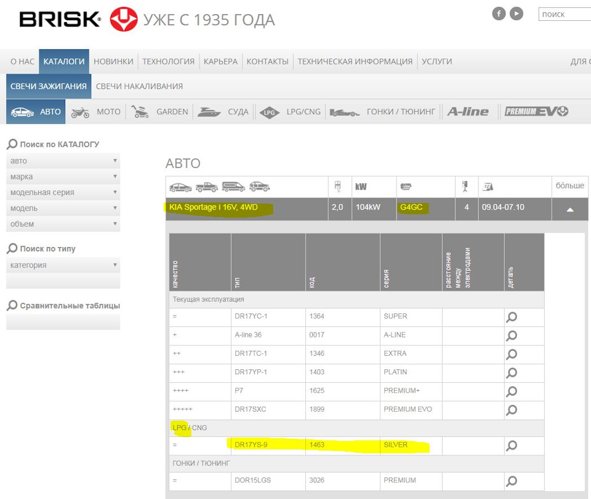View details for P7 spark plug
Image resolution: width=591 pixels, height=499 pixels.
tap(512, 391)
